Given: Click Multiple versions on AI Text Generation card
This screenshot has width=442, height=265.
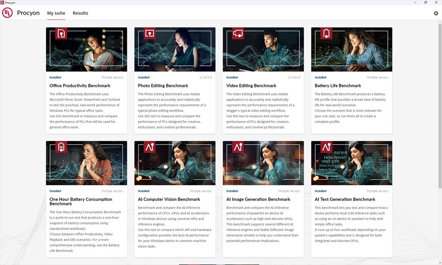Looking at the screenshot, I should point(377,191).
